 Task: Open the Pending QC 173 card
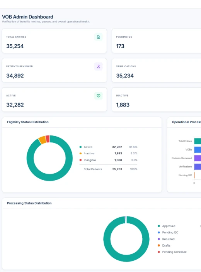click(x=156, y=41)
